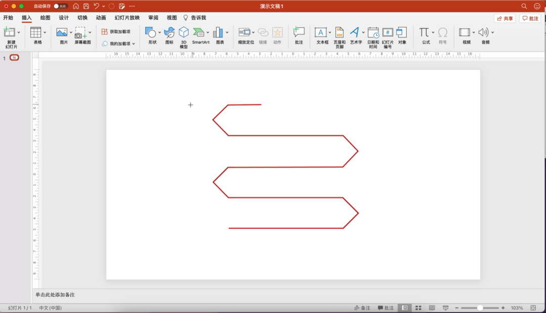546x313 pixels.
Task: Expand the Table dropdown arrow
Action: click(x=45, y=33)
